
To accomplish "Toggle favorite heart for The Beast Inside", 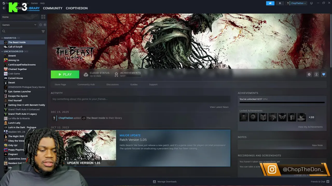I will click(324, 74).
